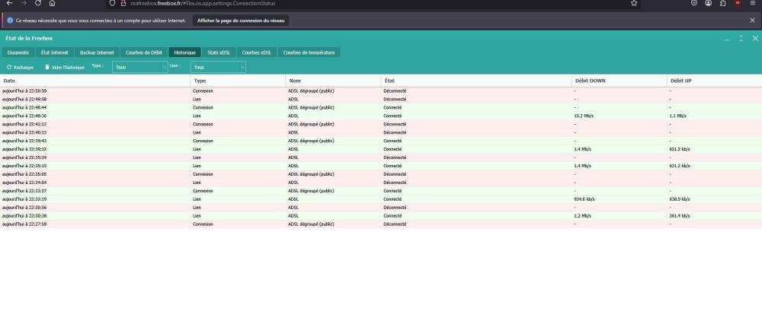Select the row dated aujourd'hui à 22:39:43
762x324 pixels.
[381, 141]
